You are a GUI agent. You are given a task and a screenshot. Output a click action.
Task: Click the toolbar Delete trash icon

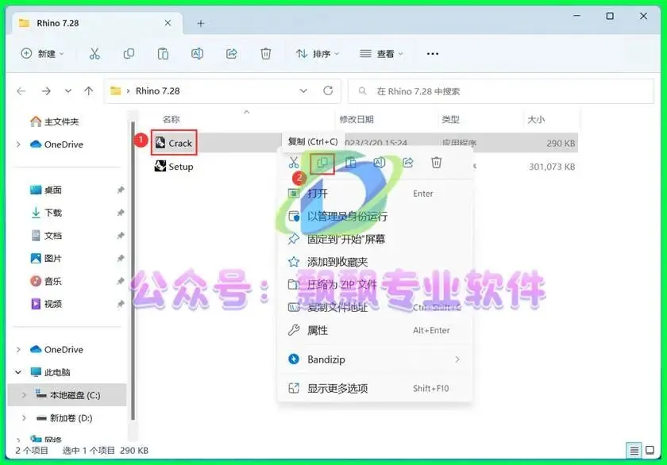(266, 53)
